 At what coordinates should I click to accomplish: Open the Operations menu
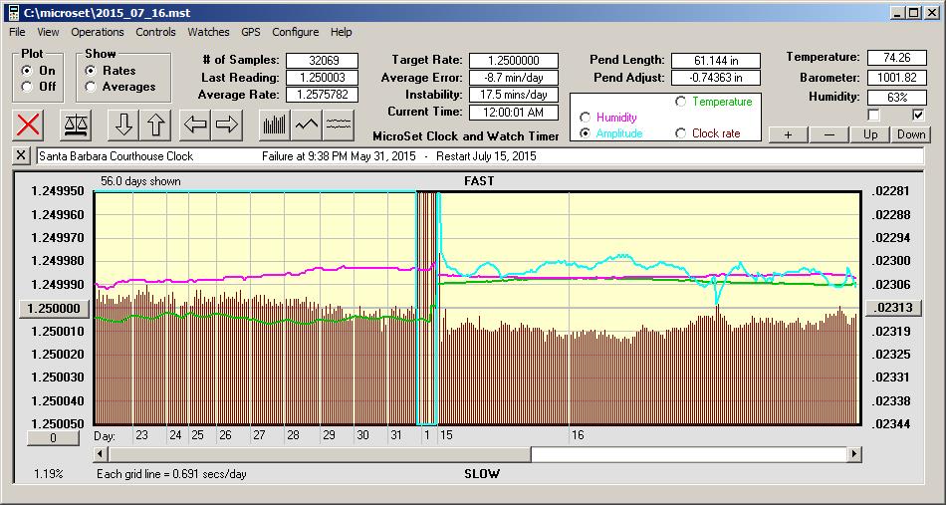point(98,32)
